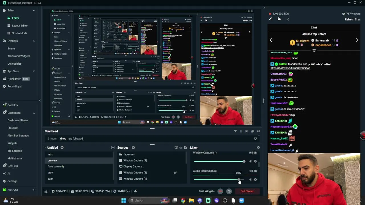Image resolution: width=365 pixels, height=205 pixels.
Task: Filter events in Mini Feed
Action: [235, 131]
